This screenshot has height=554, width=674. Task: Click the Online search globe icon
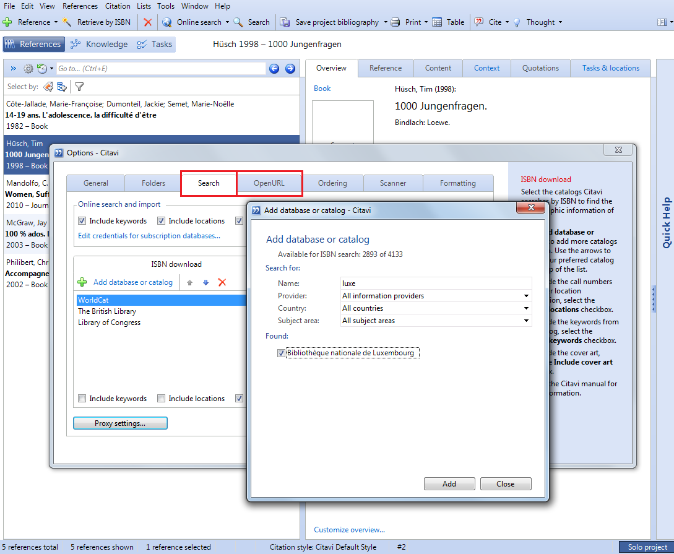pyautogui.click(x=166, y=22)
